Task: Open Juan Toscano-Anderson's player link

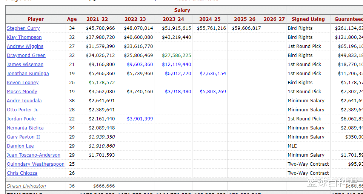Action: [x=34, y=155]
